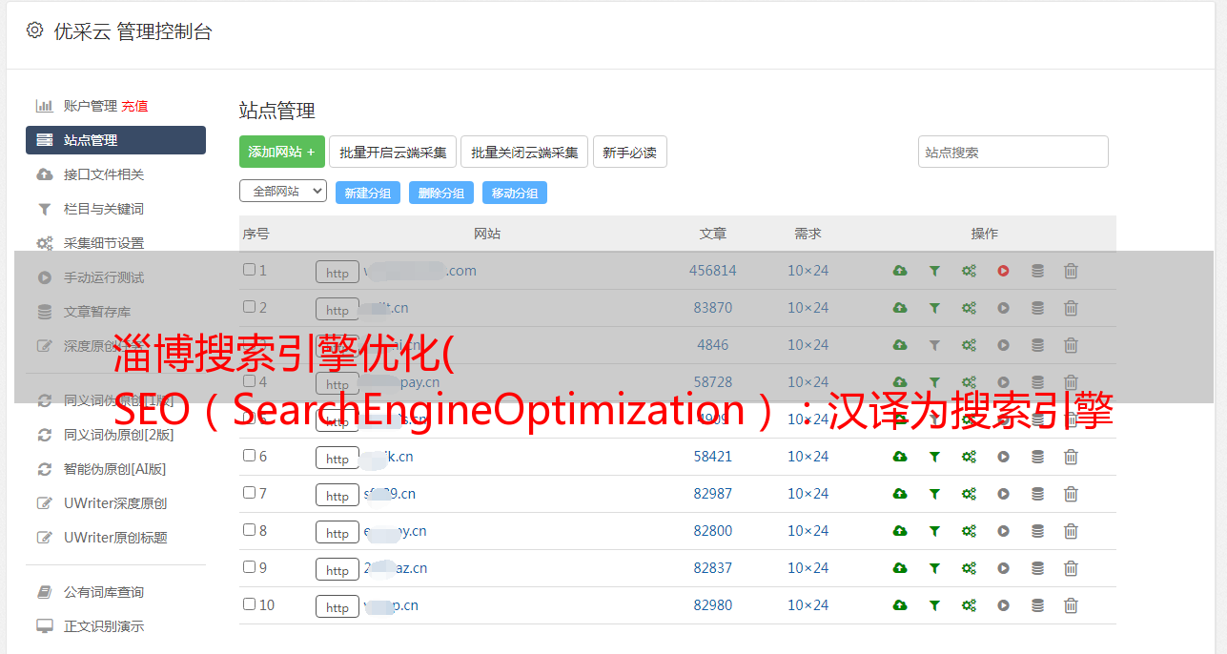Delete the site in row 2 via its trash icon
Viewport: 1227px width, 654px height.
[1071, 308]
